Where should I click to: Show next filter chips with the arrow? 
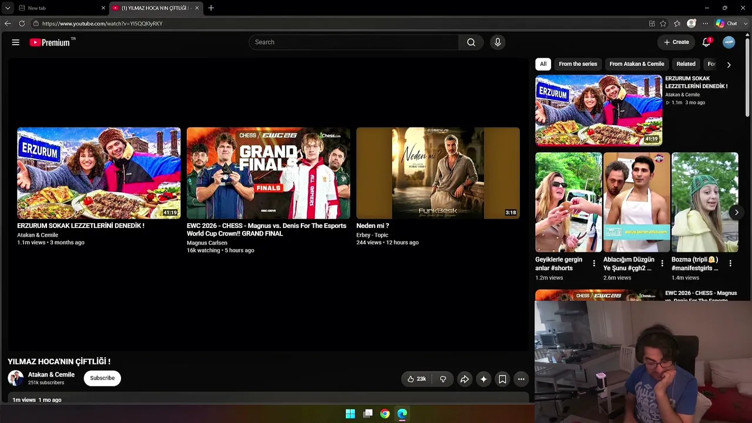click(x=728, y=65)
